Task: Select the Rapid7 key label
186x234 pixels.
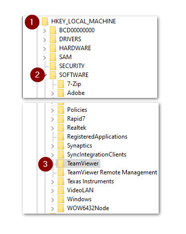Action: 76,119
